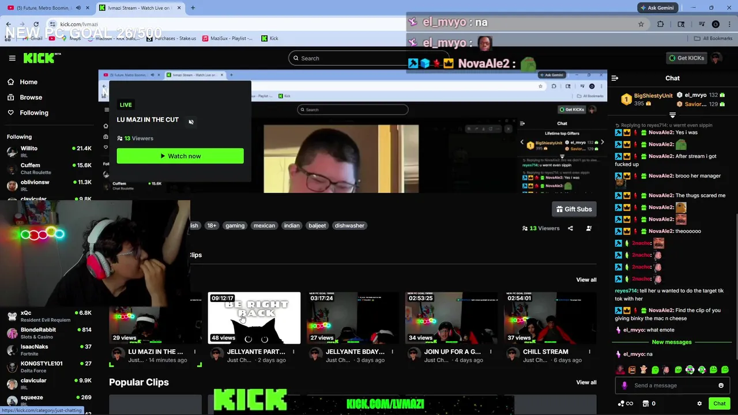Click the follow user icon near viewers

tap(589, 228)
